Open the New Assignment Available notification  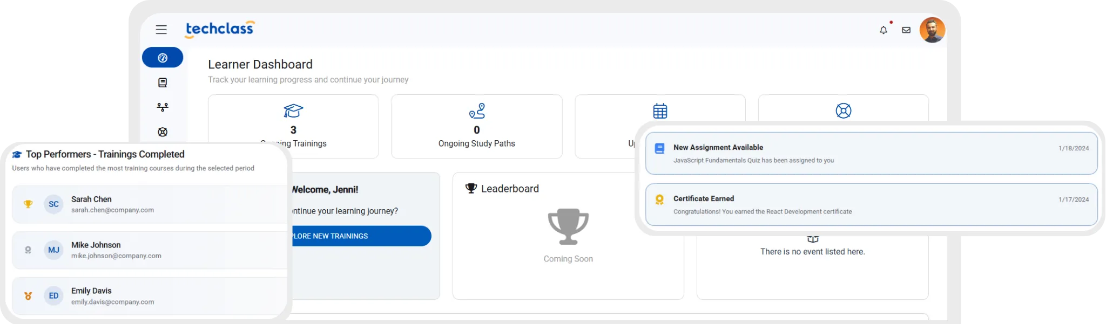click(x=872, y=153)
